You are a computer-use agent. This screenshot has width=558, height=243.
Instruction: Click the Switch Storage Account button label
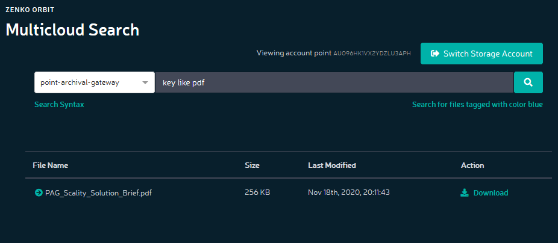tap(488, 54)
